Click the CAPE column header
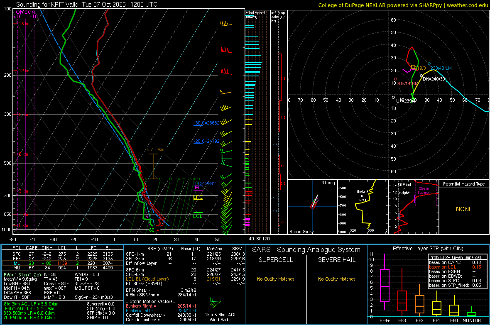The width and height of the screenshot is (490, 325). (x=32, y=248)
